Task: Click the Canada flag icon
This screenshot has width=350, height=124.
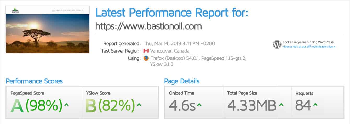Action: point(146,51)
